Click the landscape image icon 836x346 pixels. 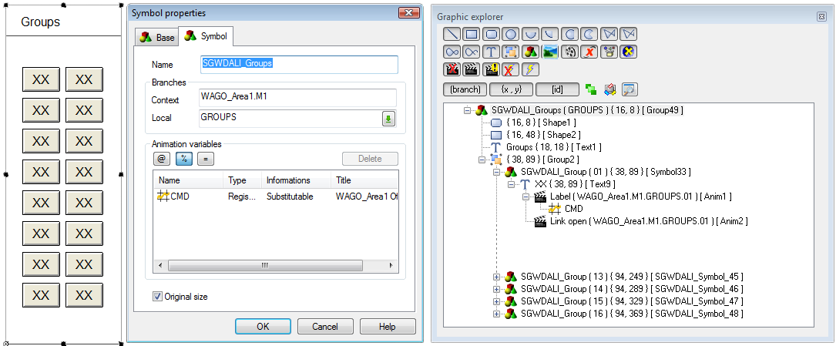point(550,52)
